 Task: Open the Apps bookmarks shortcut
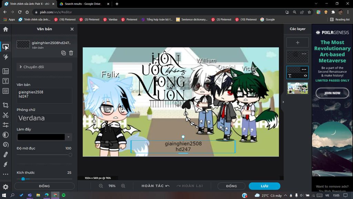point(9,20)
